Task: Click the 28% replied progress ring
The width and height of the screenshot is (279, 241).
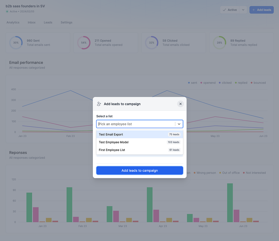Action: 219,43
